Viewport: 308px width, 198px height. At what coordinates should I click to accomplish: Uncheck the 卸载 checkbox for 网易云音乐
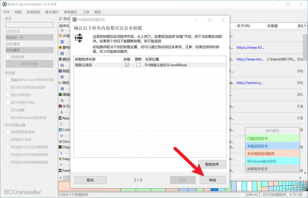(x=127, y=65)
